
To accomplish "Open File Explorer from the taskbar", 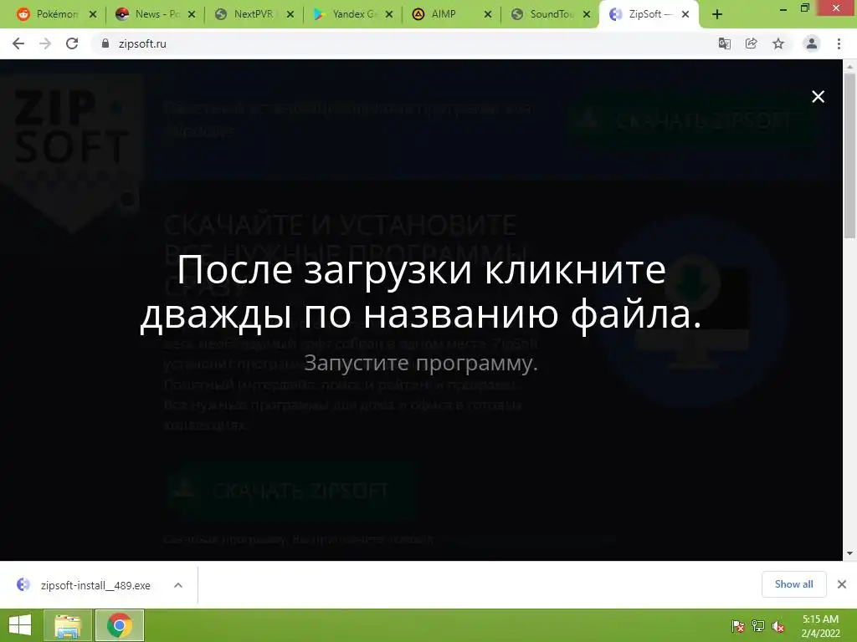I will 67,625.
